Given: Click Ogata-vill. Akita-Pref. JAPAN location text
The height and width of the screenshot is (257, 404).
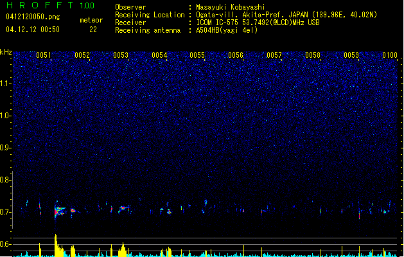Looking at the screenshot, I should tap(286, 15).
